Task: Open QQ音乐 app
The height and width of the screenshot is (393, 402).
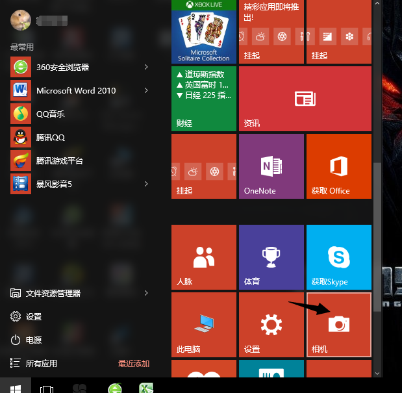Action: pyautogui.click(x=79, y=114)
